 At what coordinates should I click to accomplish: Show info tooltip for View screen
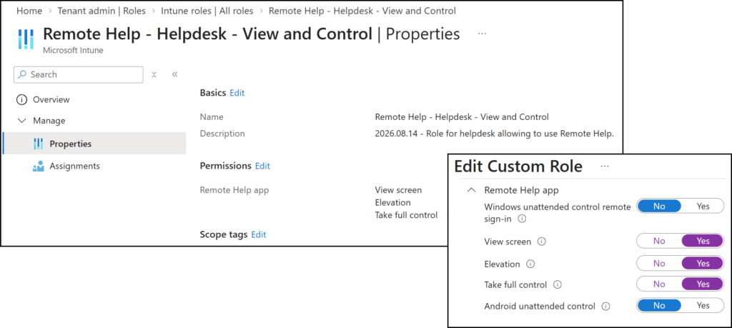(542, 242)
